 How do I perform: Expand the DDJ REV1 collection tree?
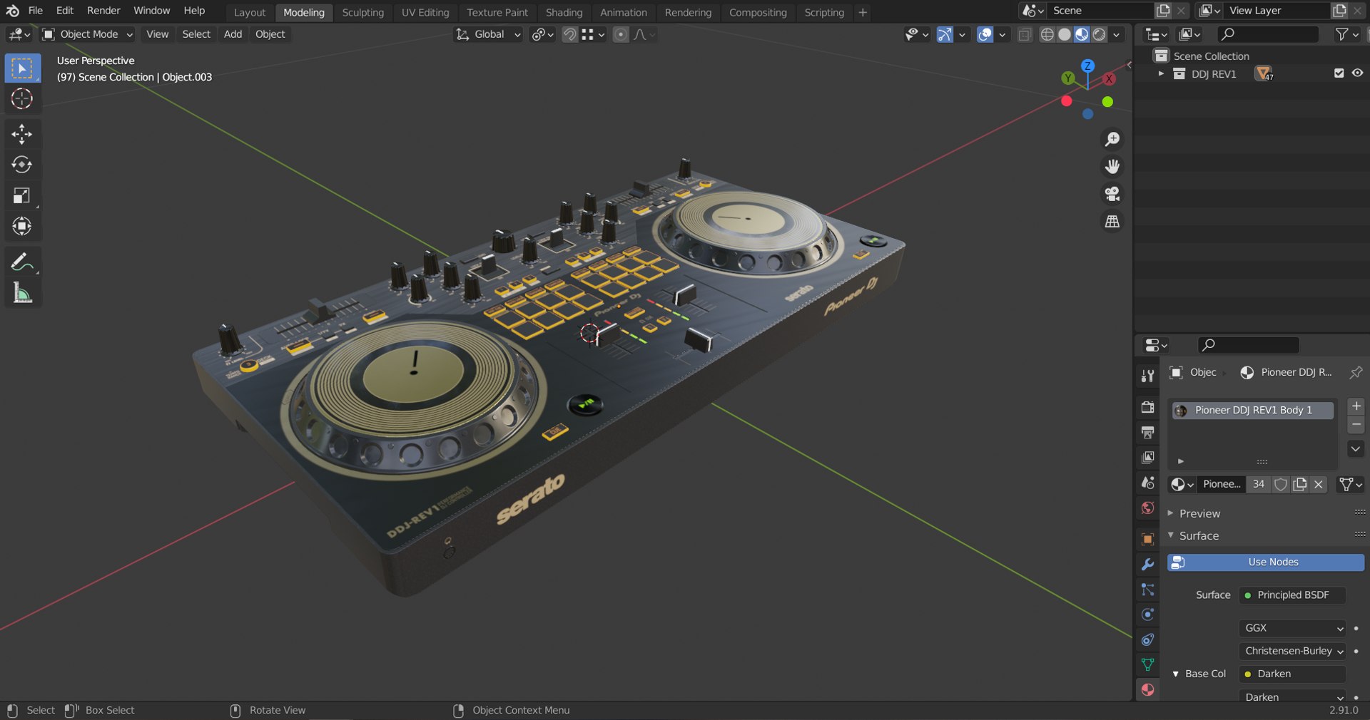point(1161,73)
